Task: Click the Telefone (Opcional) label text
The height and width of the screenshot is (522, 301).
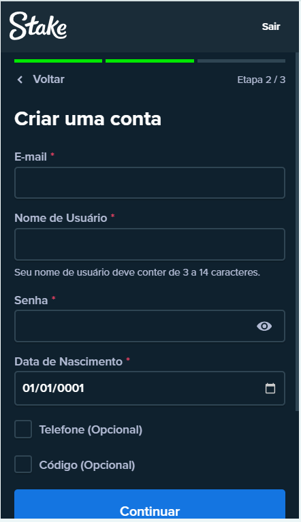Action: (x=91, y=429)
